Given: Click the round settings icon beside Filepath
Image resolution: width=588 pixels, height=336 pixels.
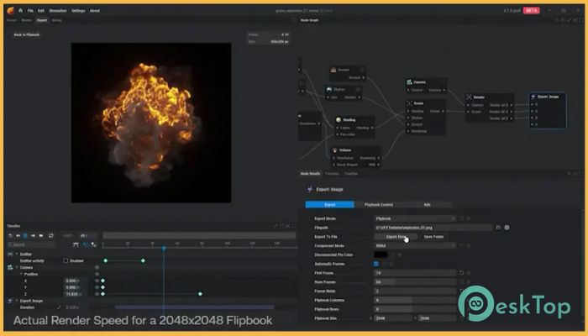Looking at the screenshot, I should pyautogui.click(x=507, y=228).
